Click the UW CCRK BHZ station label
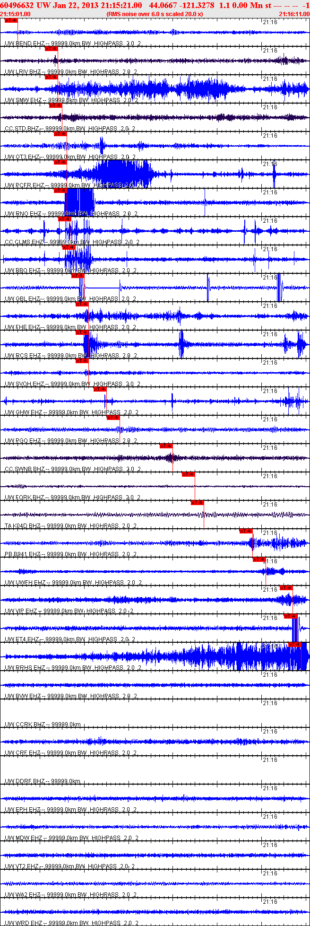This screenshot has width=310, height=926. pos(43,725)
